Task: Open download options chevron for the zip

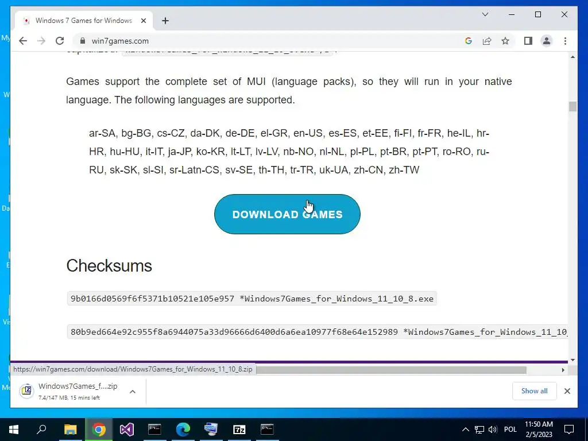Action: point(133,392)
